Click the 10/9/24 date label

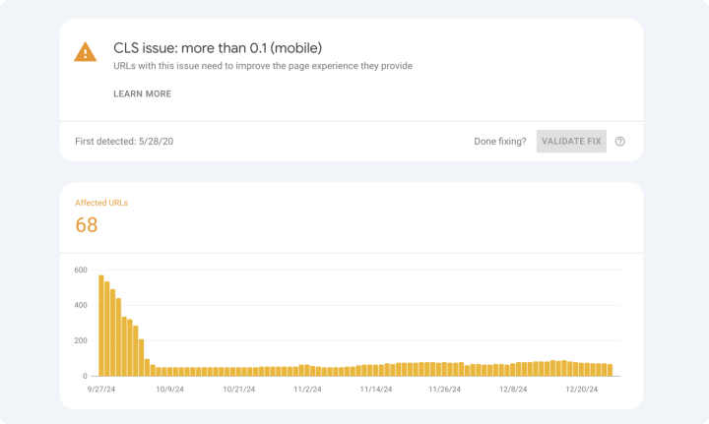[170, 390]
